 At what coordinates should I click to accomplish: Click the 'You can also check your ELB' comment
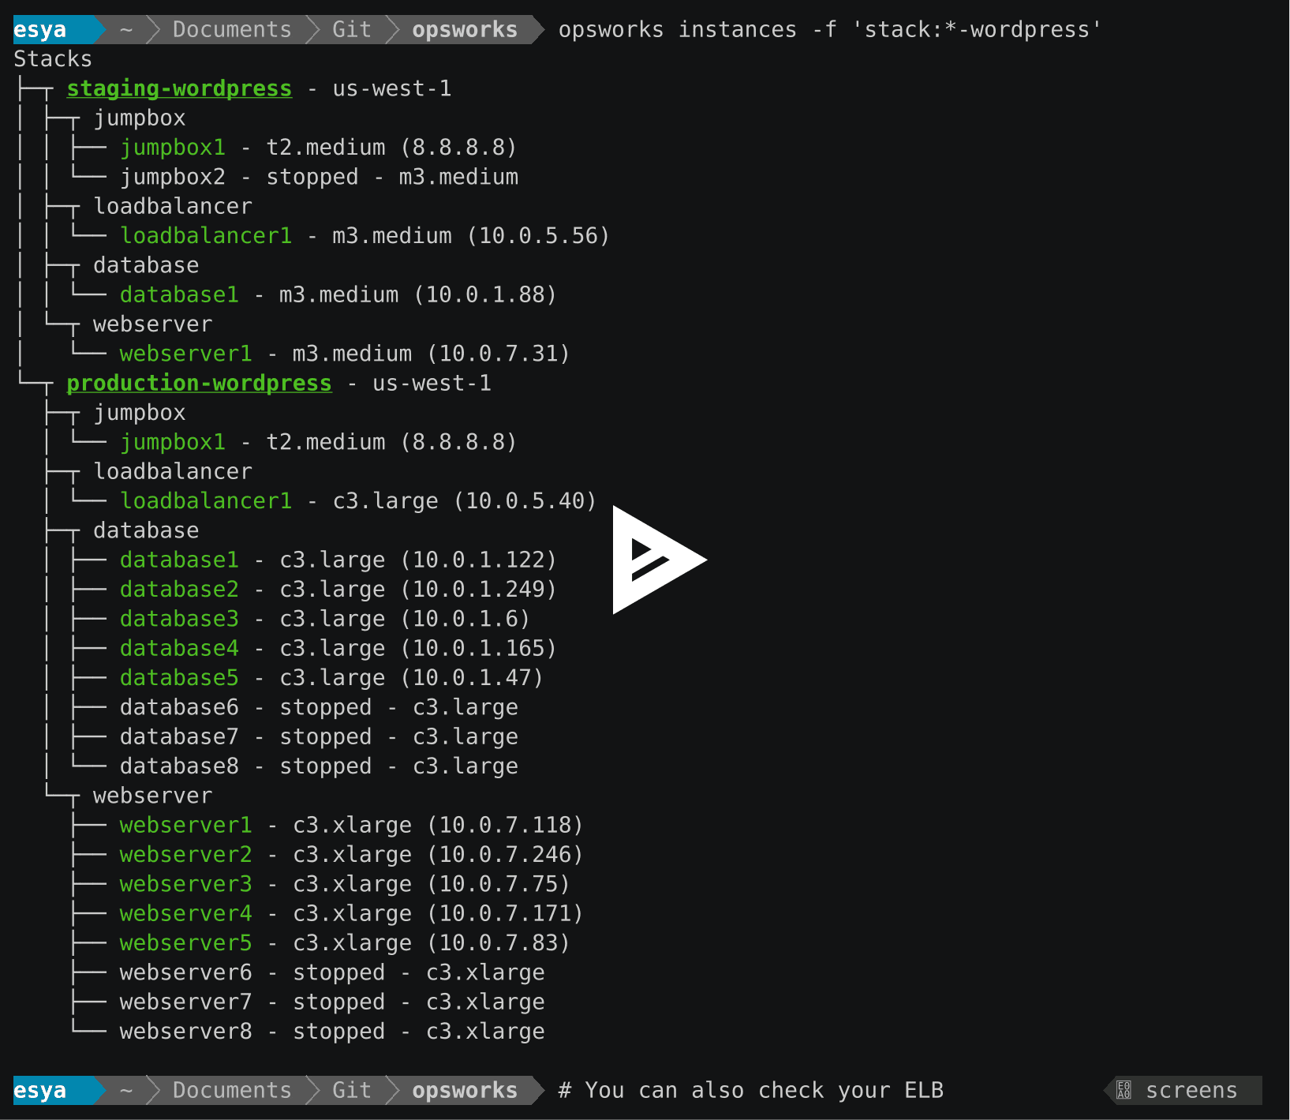750,1091
